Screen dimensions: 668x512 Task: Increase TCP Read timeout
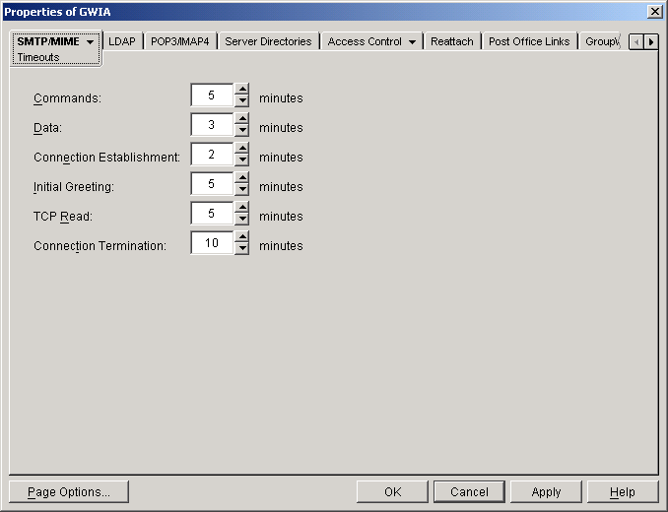click(x=242, y=208)
